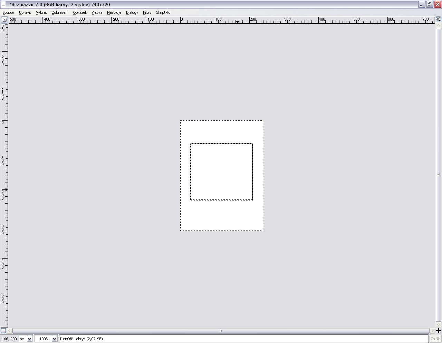Open the Soubor menu
The height and width of the screenshot is (343, 442).
8,12
